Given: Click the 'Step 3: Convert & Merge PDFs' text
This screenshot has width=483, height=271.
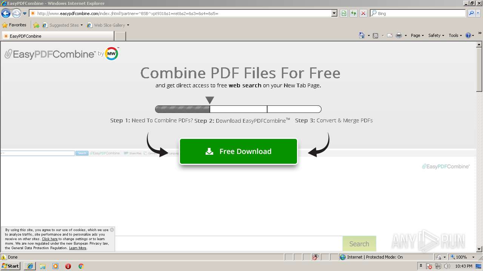Looking at the screenshot, I should click(x=334, y=120).
